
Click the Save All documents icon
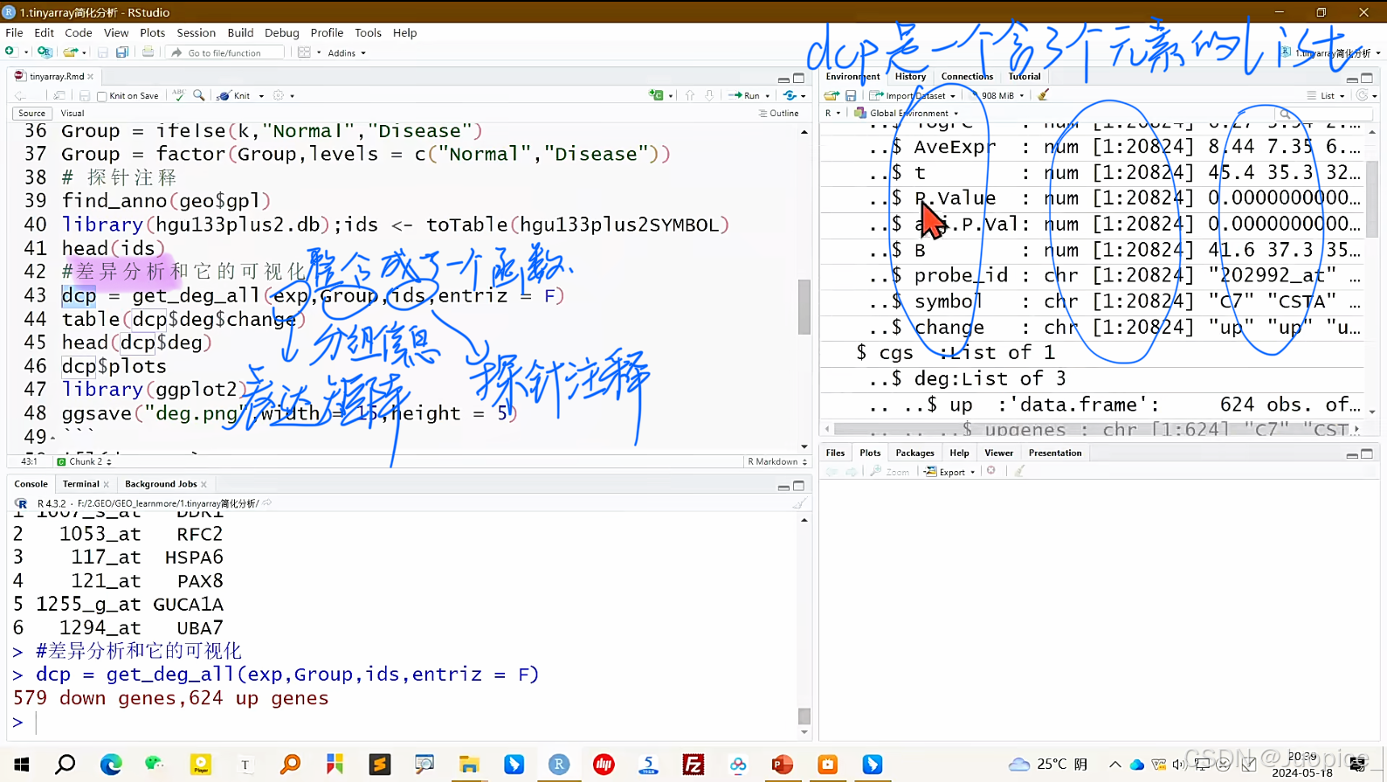tap(122, 52)
